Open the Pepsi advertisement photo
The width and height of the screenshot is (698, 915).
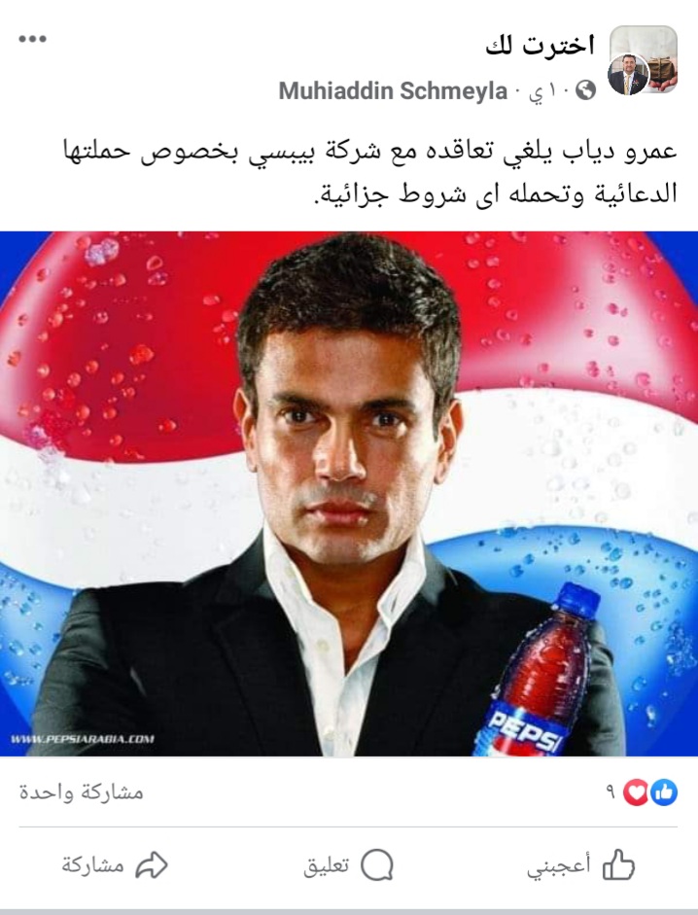click(x=349, y=494)
